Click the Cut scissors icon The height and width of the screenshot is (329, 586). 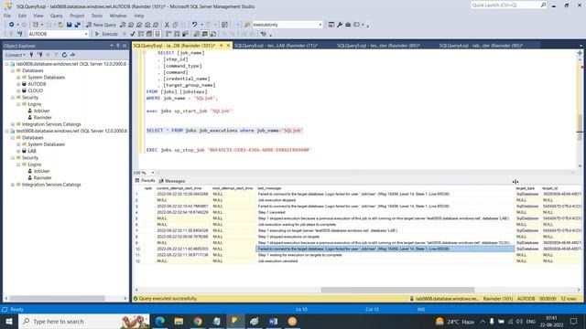(x=167, y=25)
